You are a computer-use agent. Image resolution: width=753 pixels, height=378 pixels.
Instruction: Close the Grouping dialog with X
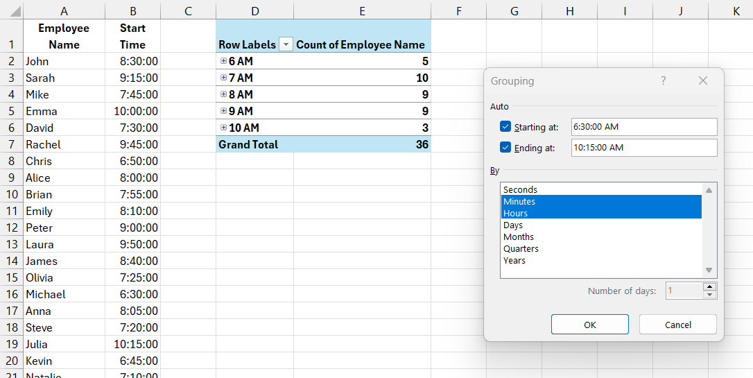pos(703,80)
